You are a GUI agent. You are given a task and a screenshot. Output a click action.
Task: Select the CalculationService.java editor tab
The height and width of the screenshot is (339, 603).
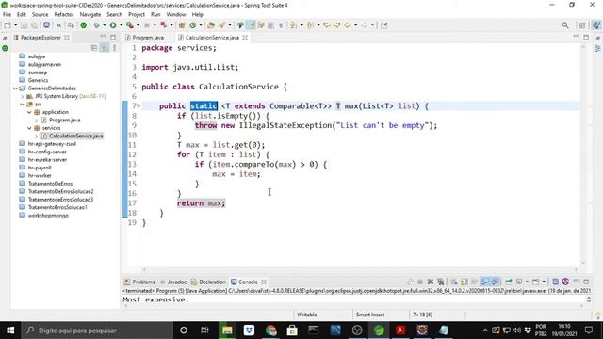[212, 38]
